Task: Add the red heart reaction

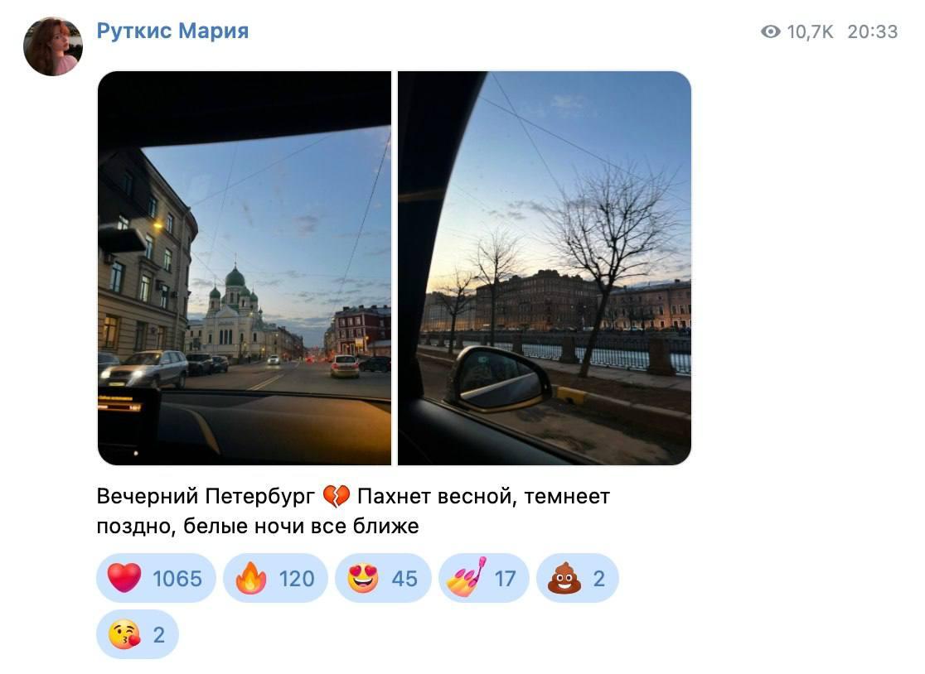Action: [124, 578]
